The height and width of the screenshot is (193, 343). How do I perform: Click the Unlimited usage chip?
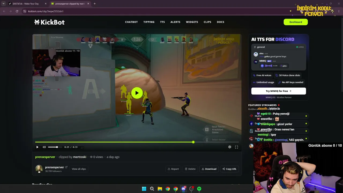pos(264,82)
